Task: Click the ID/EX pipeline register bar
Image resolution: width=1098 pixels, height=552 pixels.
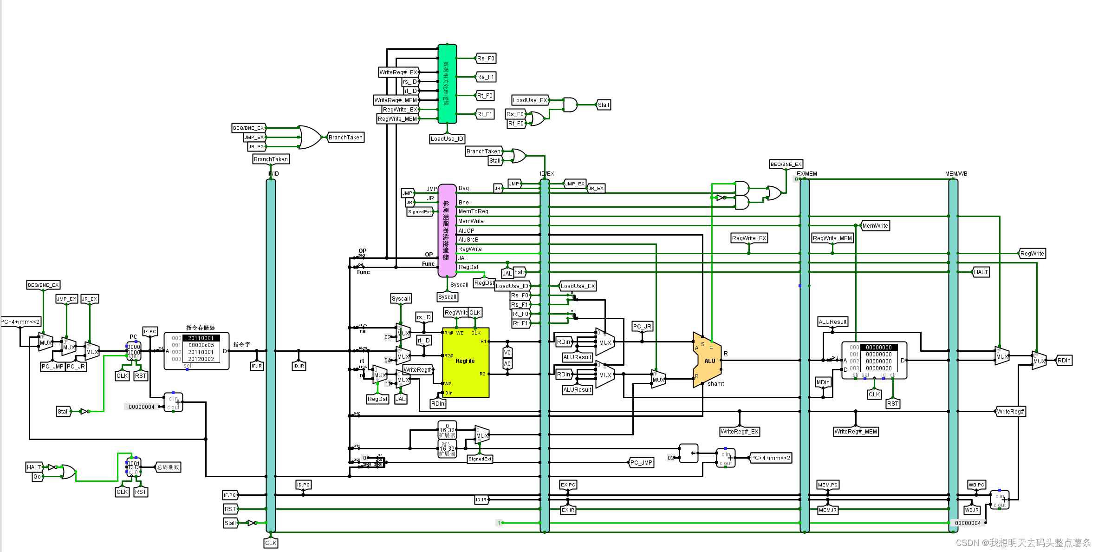Action: pos(545,355)
